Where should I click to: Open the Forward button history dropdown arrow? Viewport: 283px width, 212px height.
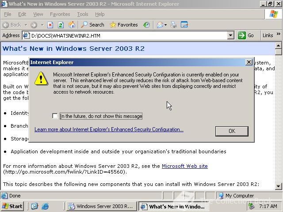(x=42, y=25)
